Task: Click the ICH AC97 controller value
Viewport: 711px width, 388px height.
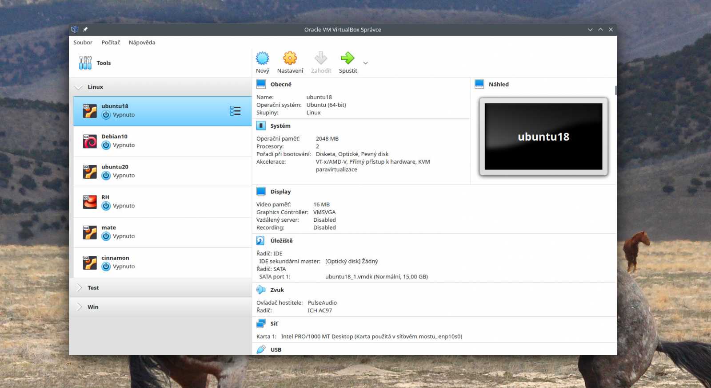Action: (x=320, y=310)
